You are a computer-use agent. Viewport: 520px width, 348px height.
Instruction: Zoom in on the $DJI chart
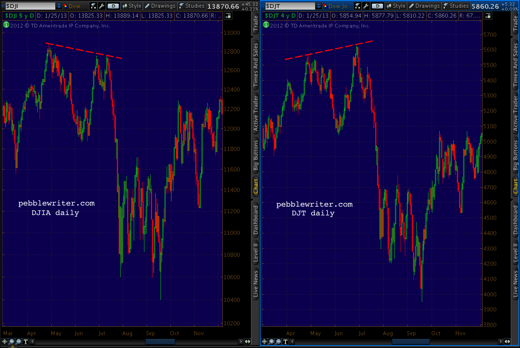12,341
